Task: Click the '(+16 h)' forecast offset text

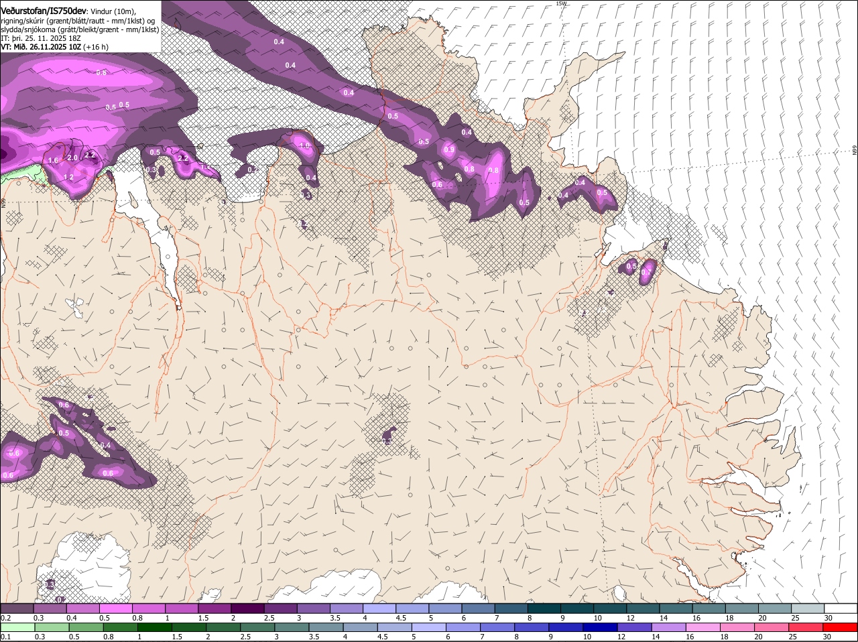Action: tap(96, 47)
